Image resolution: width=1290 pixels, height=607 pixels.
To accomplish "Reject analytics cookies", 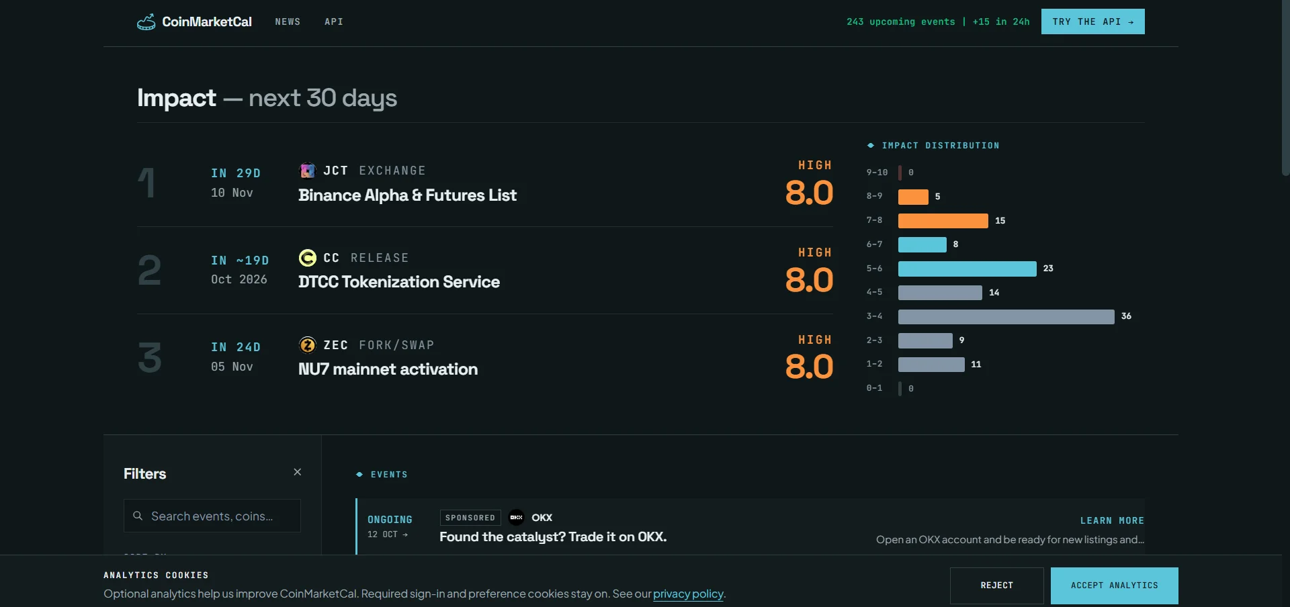I will coord(997,586).
